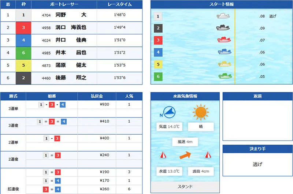
Task: Click the blue frame 4 cell for 井口 佳典
Action: [23, 40]
